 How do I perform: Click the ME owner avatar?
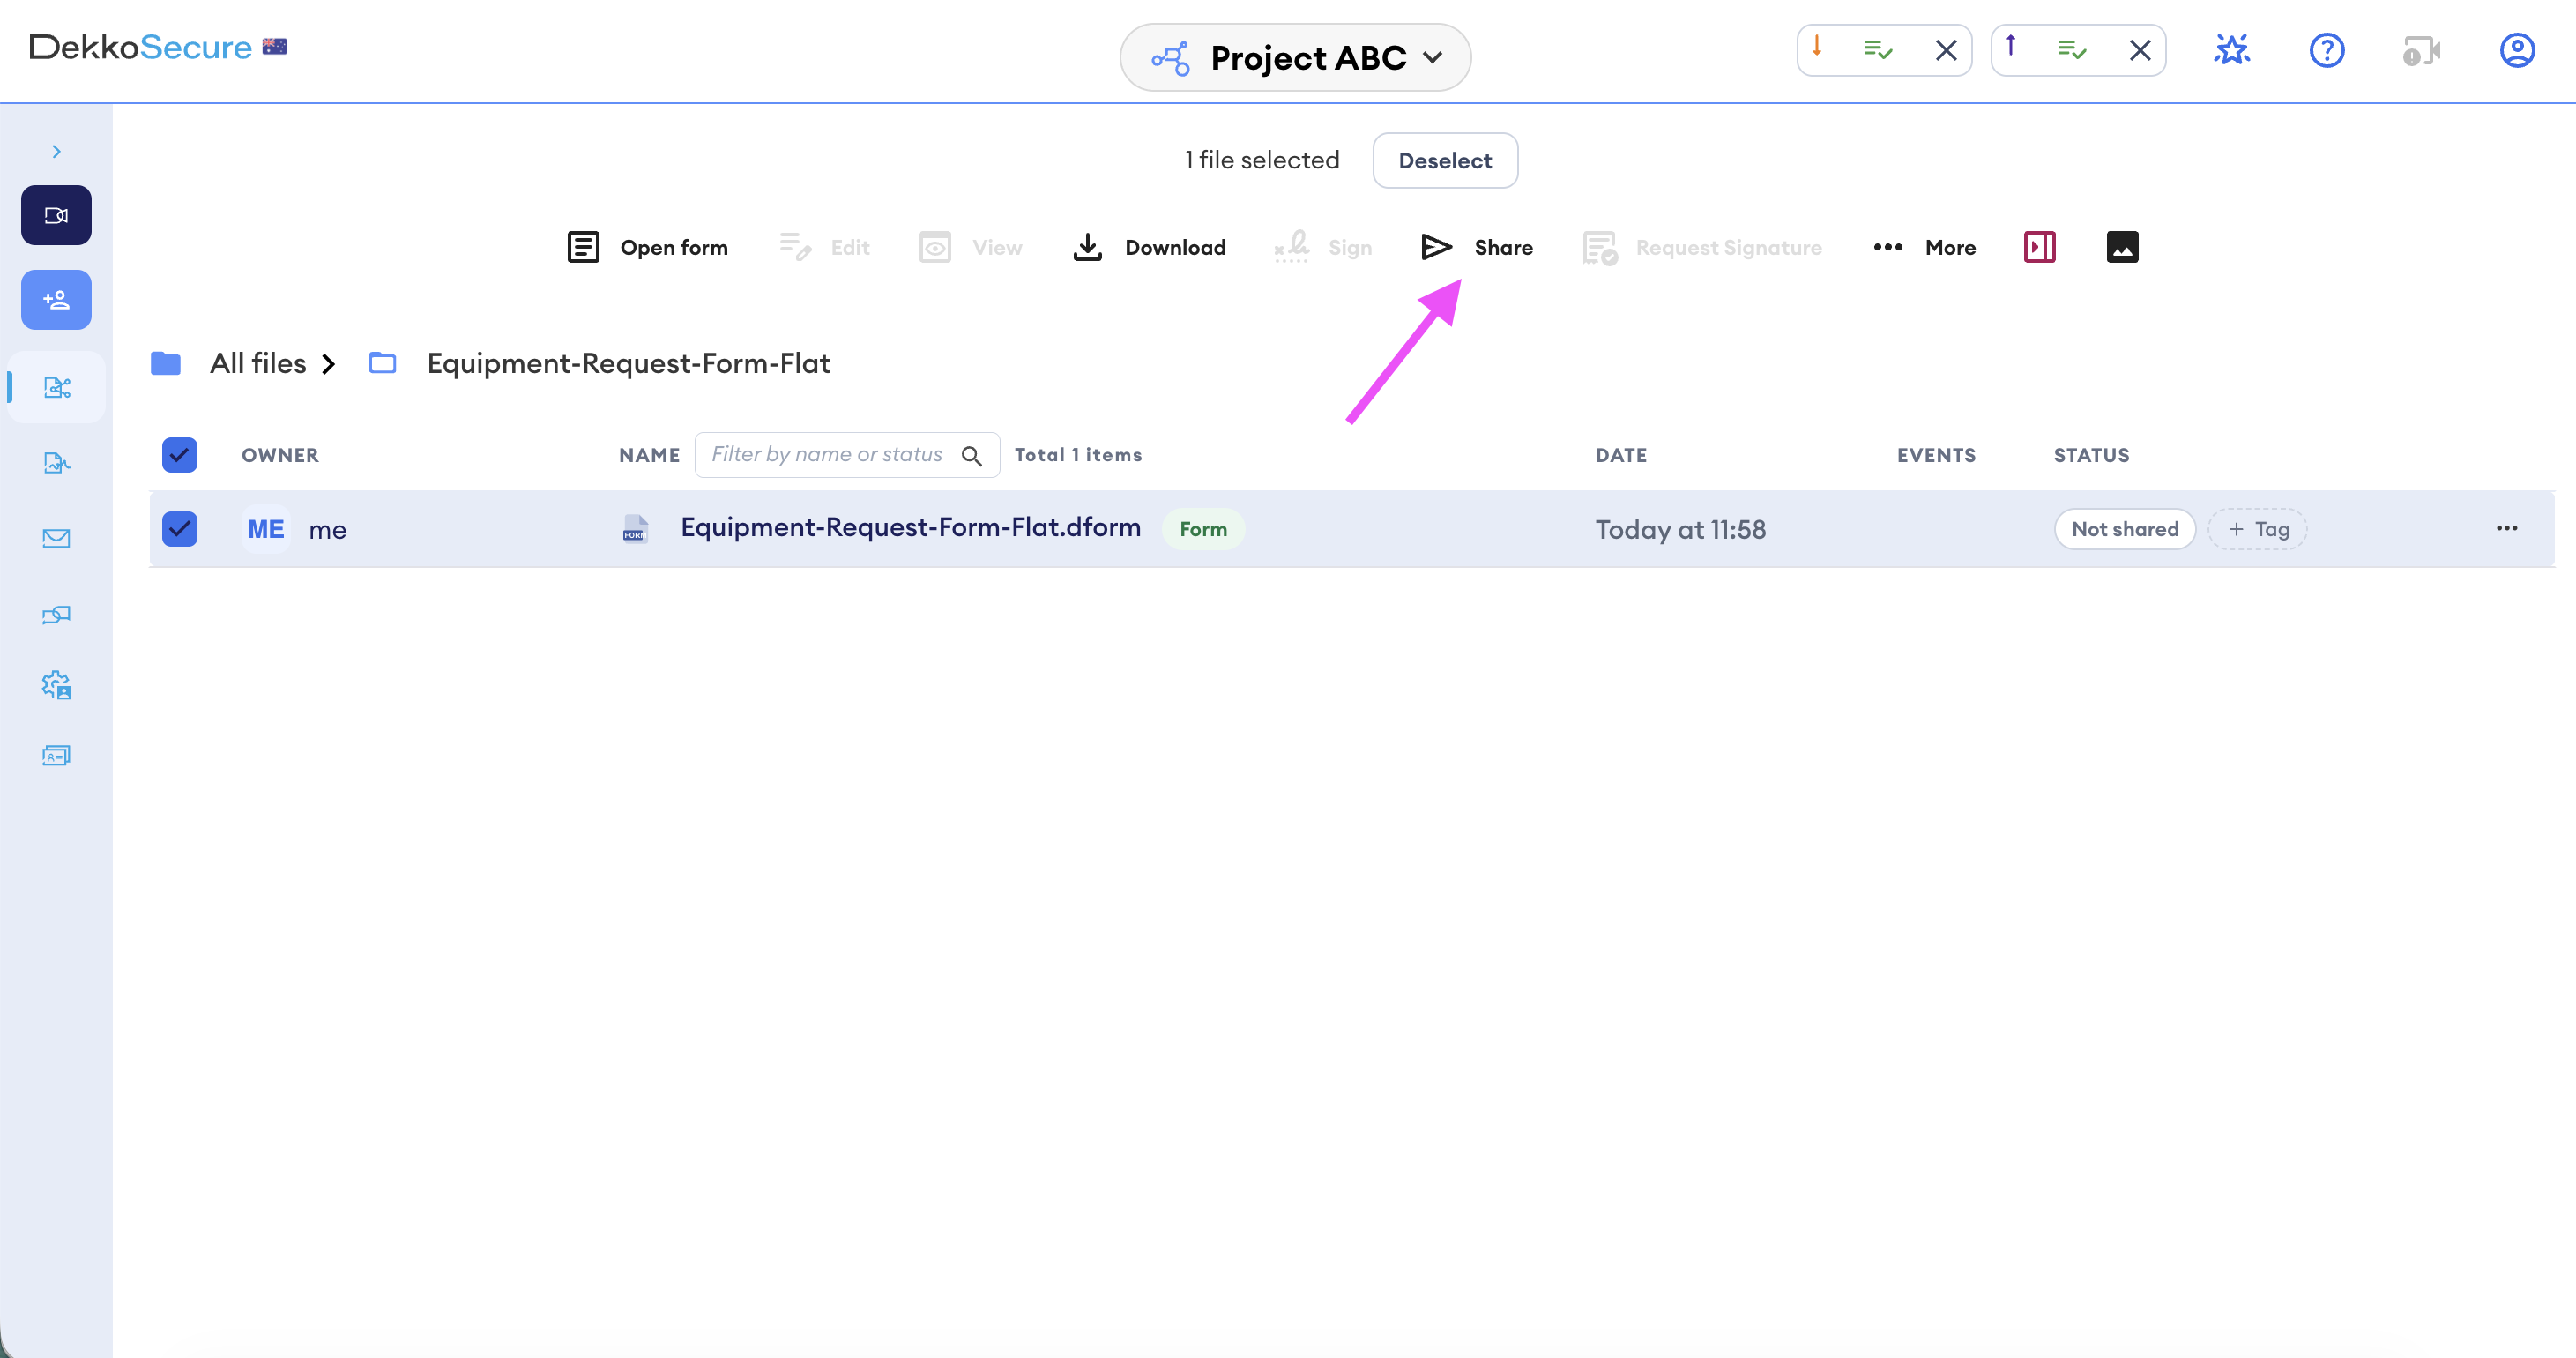266,529
